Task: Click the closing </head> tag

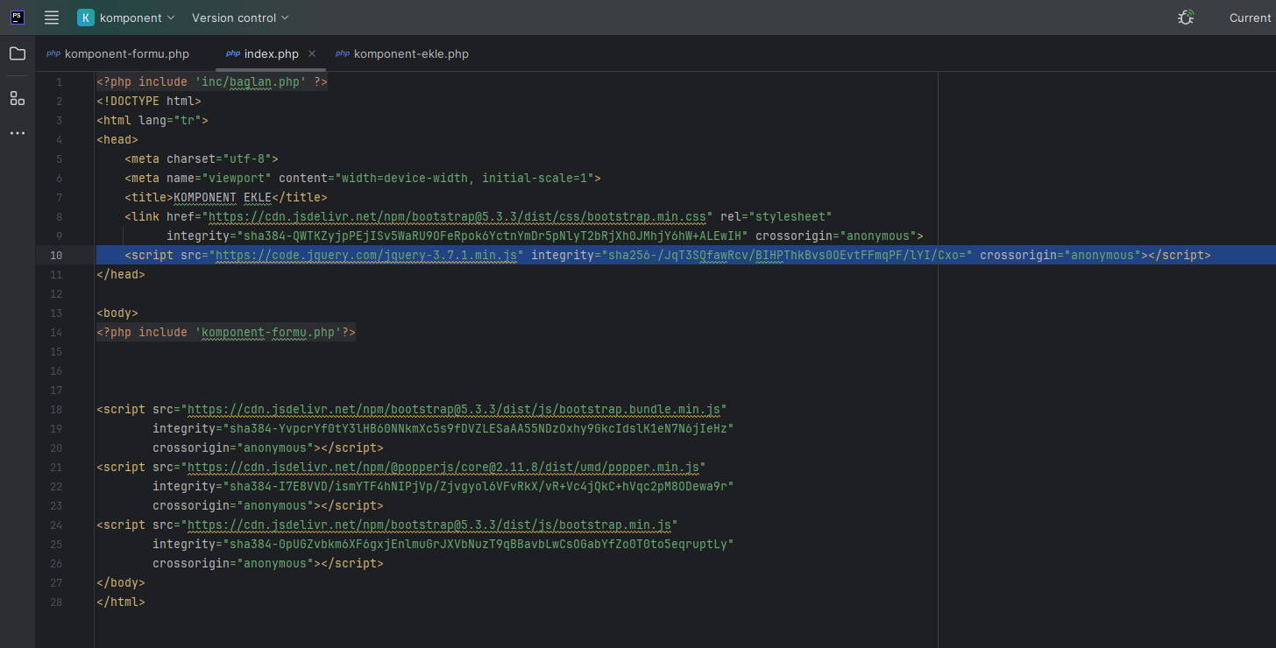Action: 121,274
